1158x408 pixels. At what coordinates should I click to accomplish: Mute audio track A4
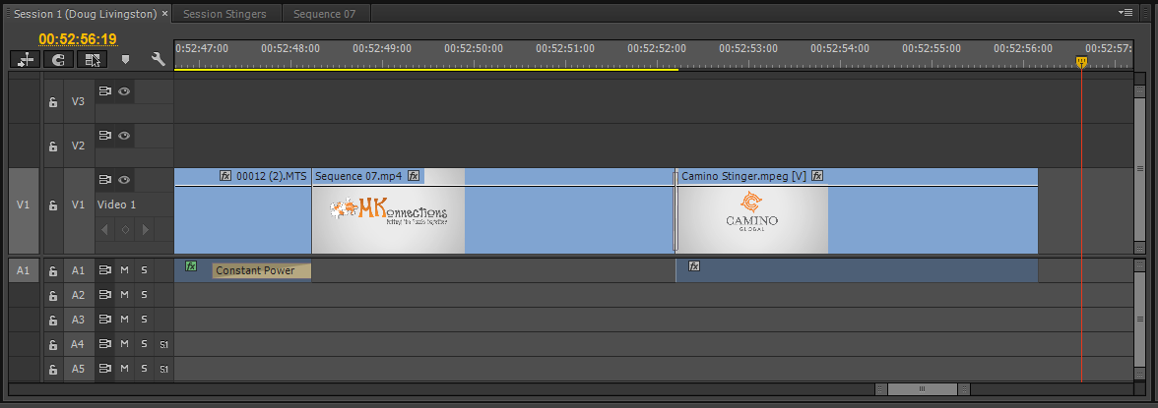pos(124,344)
